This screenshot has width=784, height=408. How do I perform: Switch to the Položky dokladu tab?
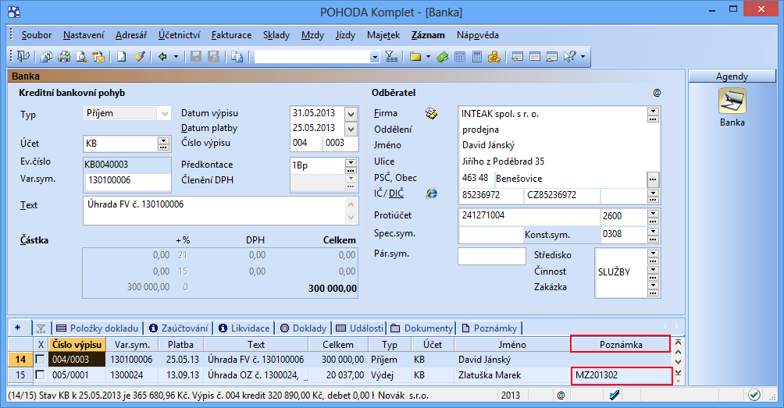click(98, 328)
